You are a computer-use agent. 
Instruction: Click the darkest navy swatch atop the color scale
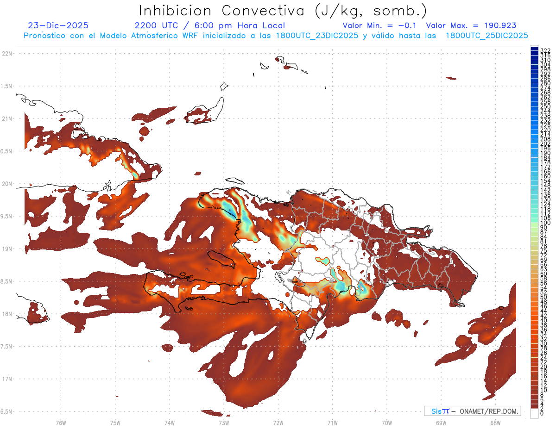click(x=534, y=49)
